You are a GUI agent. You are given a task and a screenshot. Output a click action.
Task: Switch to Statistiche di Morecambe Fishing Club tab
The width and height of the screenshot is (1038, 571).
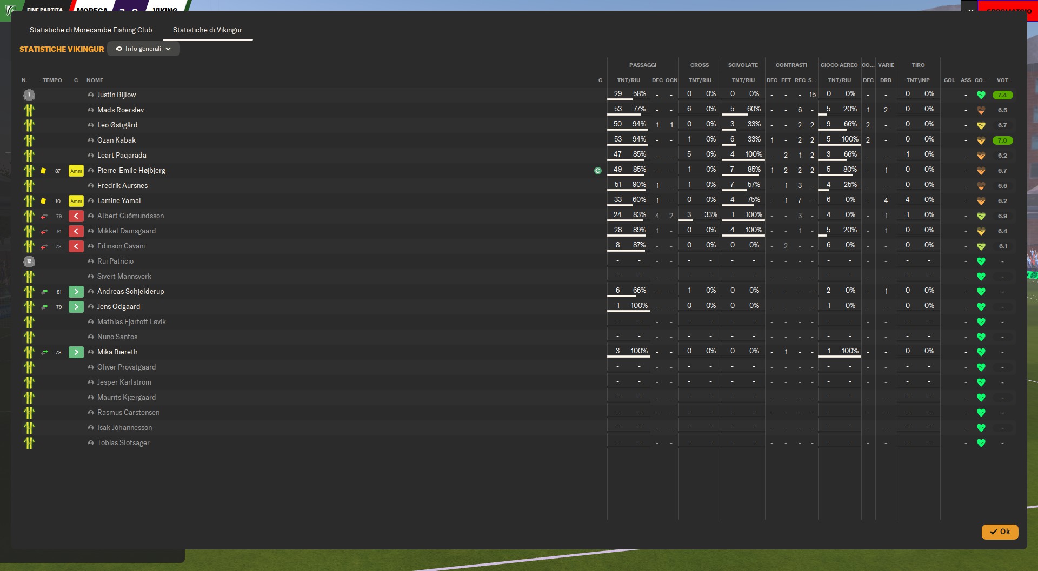(x=91, y=30)
